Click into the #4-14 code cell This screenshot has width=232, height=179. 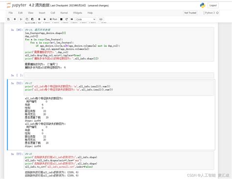click(x=119, y=44)
